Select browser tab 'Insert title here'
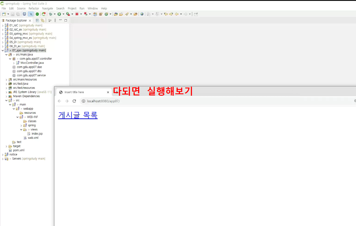This screenshot has width=356, height=226. [83, 92]
